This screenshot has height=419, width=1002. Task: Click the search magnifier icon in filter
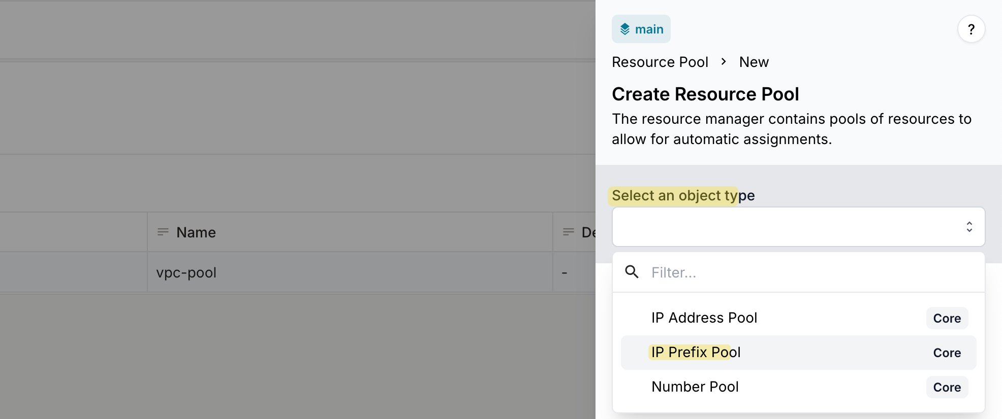(632, 272)
